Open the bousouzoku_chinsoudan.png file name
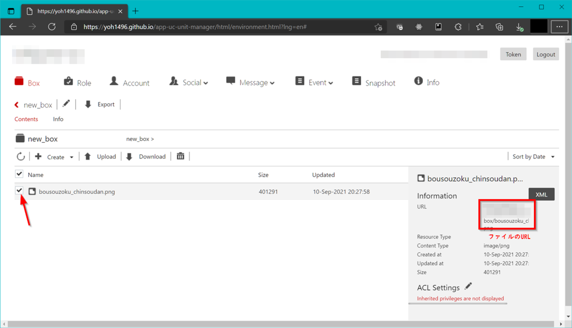 (x=77, y=192)
